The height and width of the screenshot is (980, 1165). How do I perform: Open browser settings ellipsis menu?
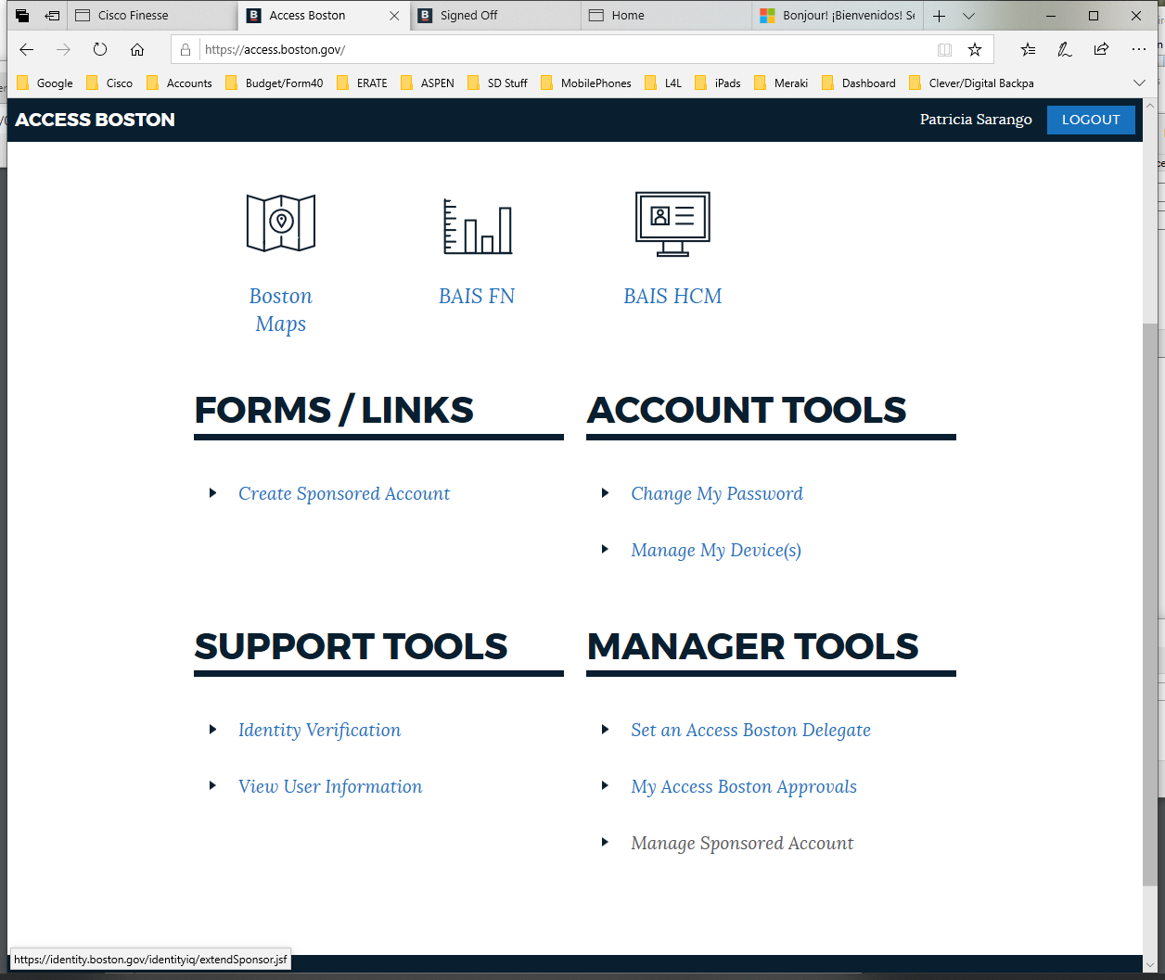[x=1139, y=49]
